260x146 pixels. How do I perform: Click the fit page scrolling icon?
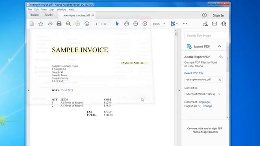tap(173, 24)
